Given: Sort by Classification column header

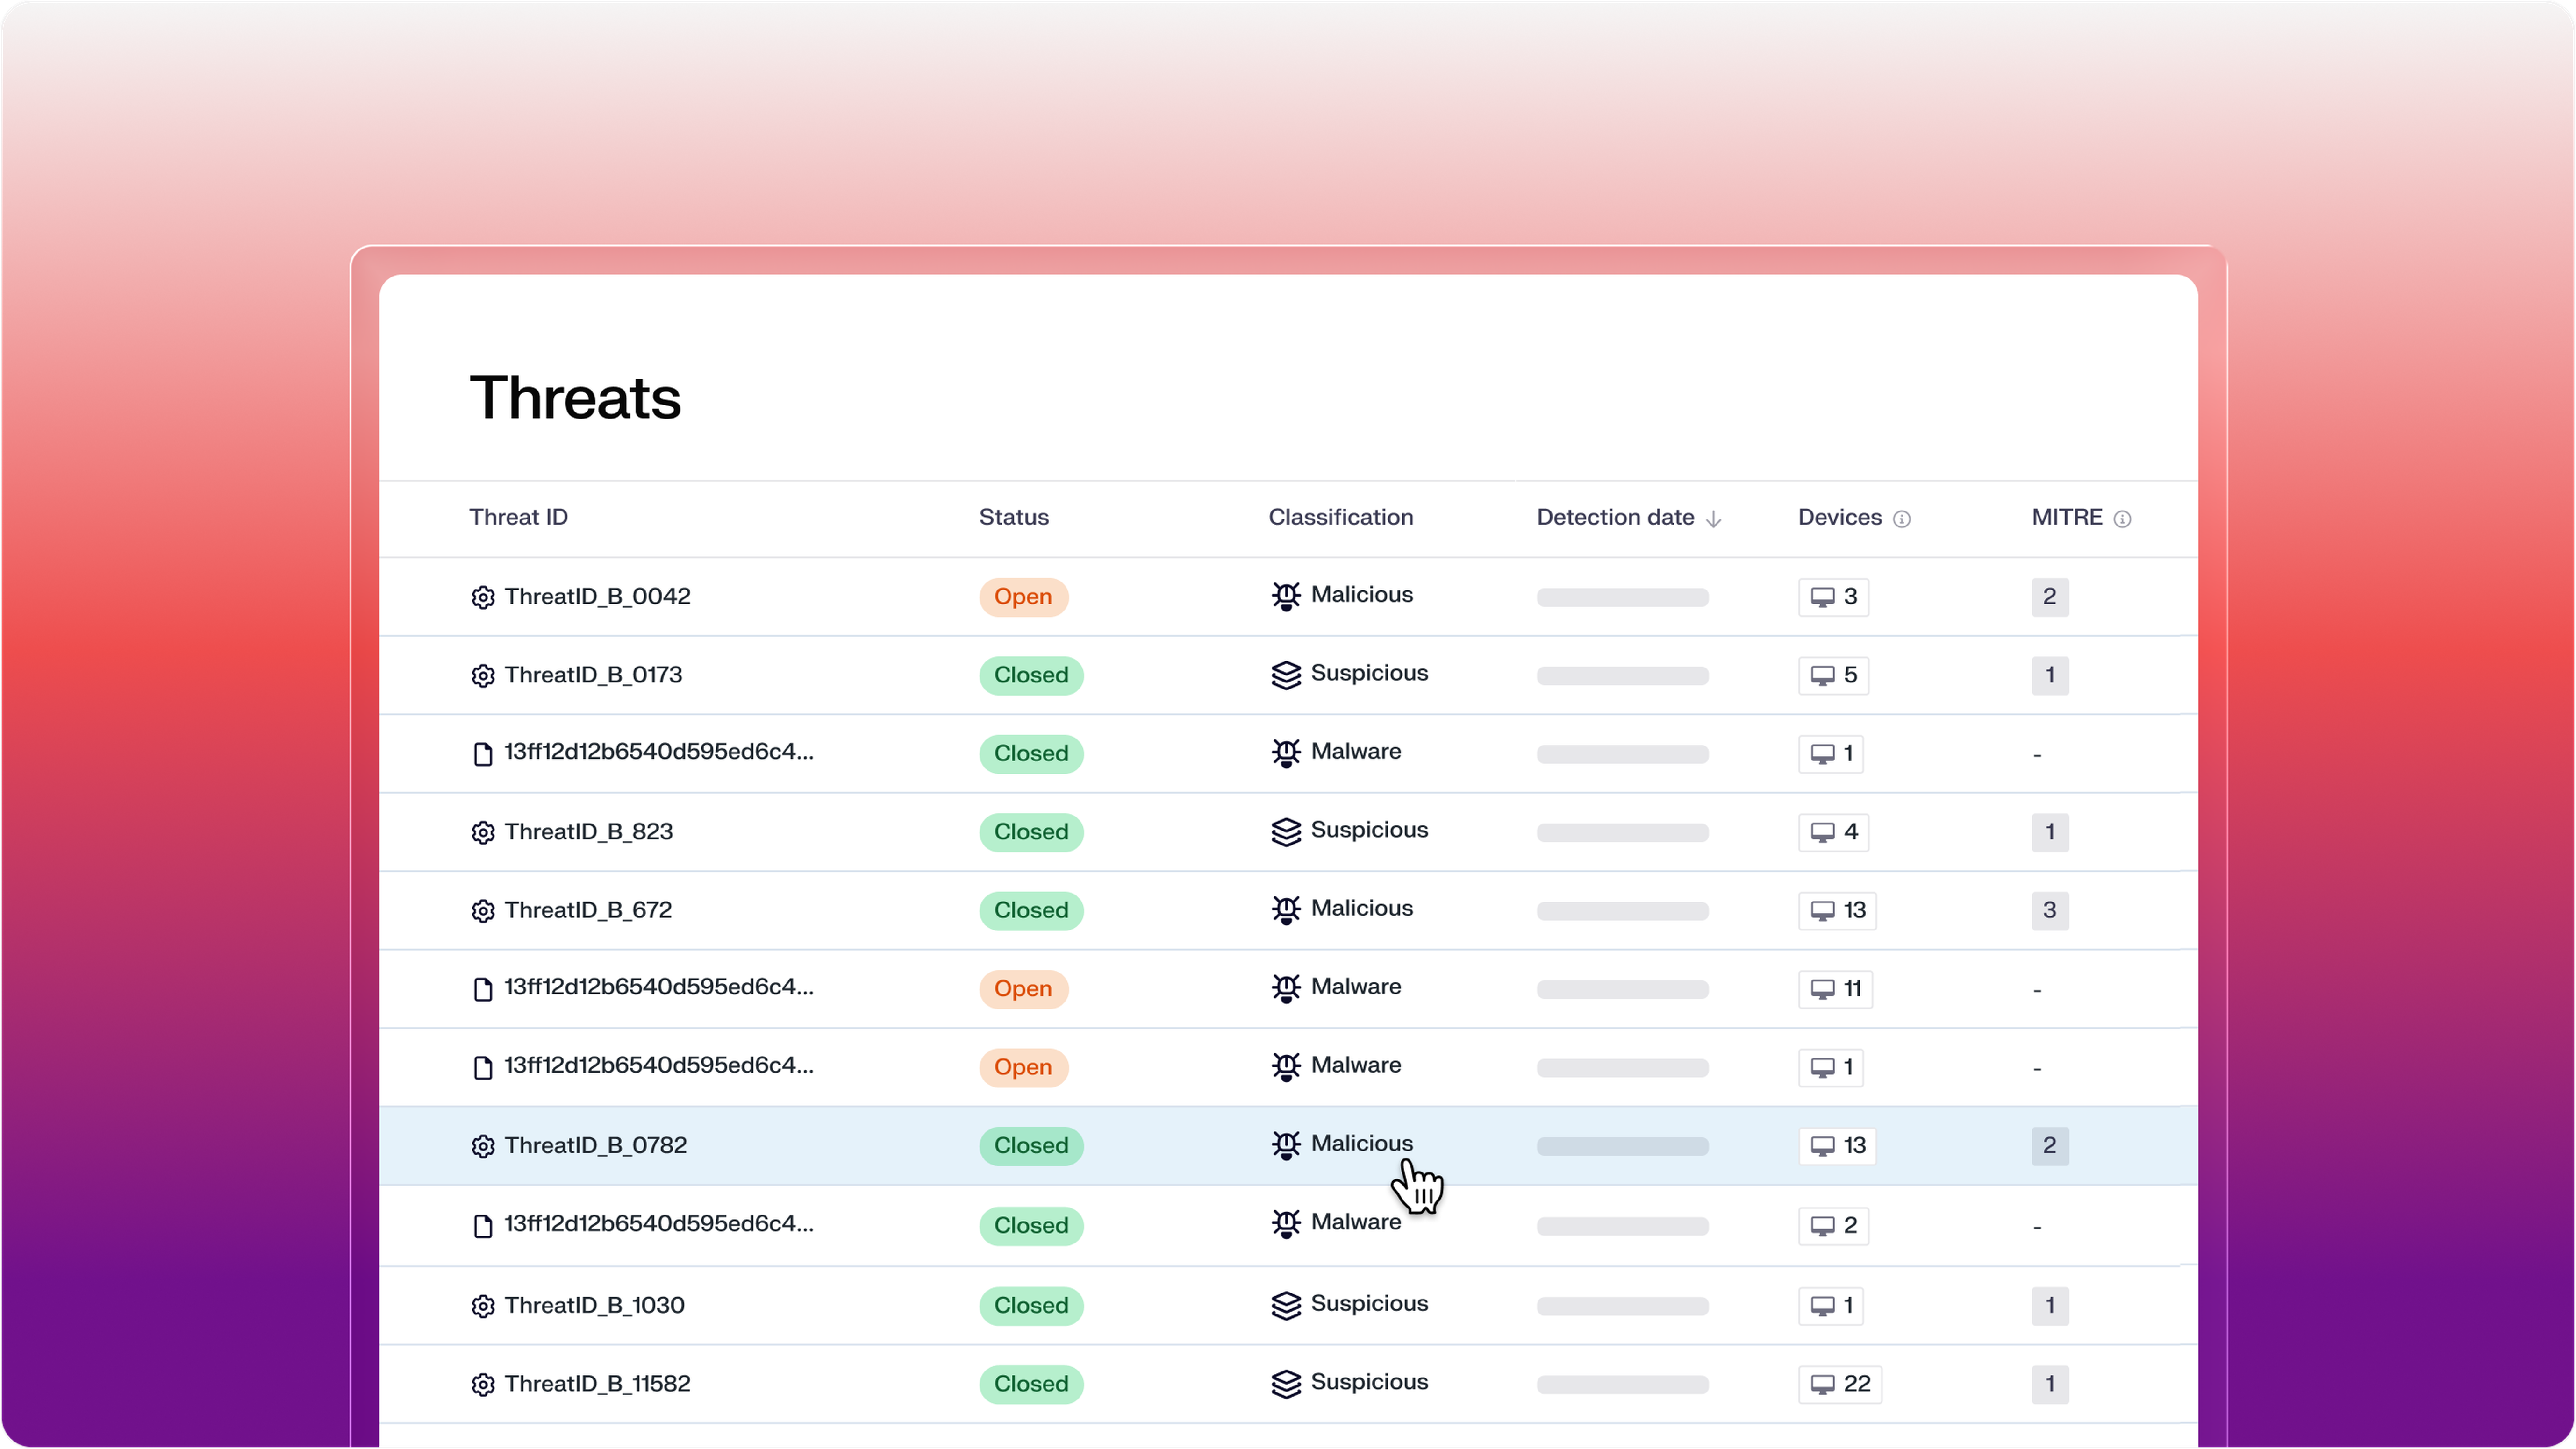Looking at the screenshot, I should pyautogui.click(x=1340, y=518).
